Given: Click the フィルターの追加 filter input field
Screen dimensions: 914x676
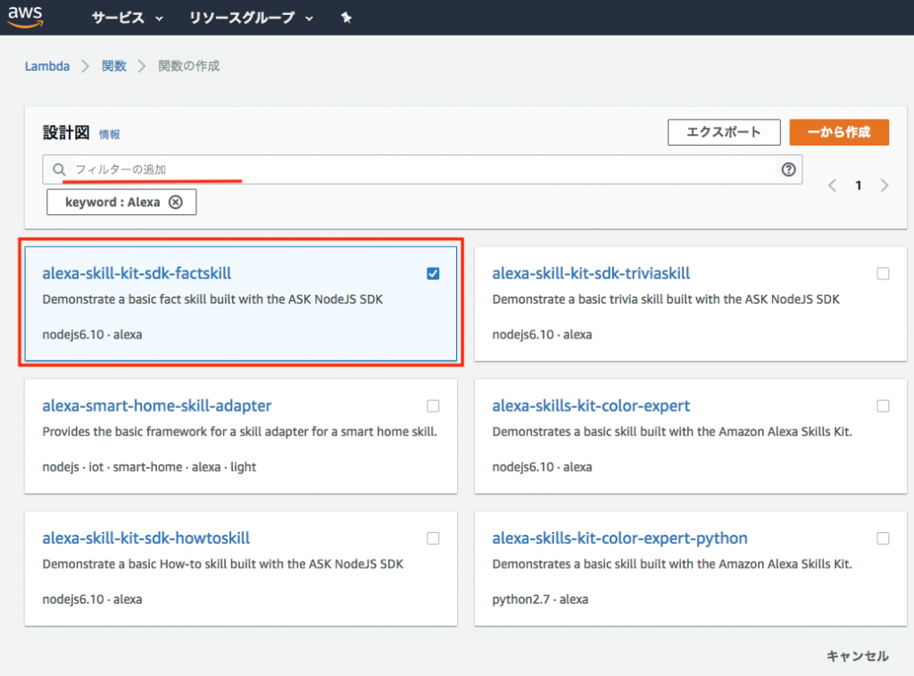Looking at the screenshot, I should pos(422,170).
